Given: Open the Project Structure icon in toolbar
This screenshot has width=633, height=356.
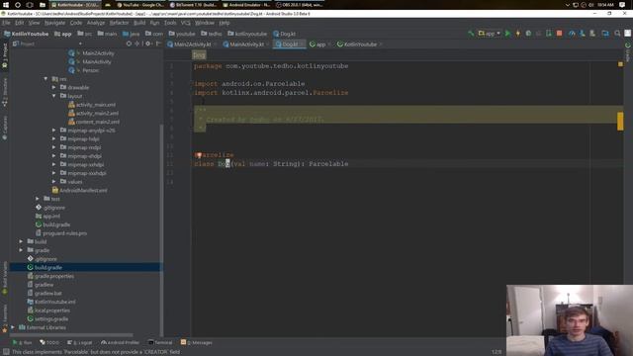Looking at the screenshot, I should click(x=605, y=34).
